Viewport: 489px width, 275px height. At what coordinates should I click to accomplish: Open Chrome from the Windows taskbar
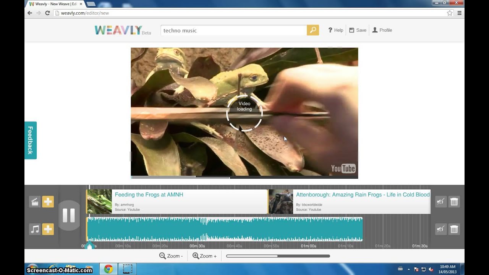[x=108, y=269]
